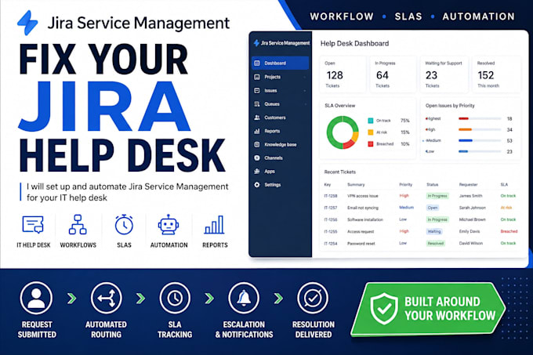Click the 'Breached' SLA value
This screenshot has height=355, width=533.
point(509,231)
